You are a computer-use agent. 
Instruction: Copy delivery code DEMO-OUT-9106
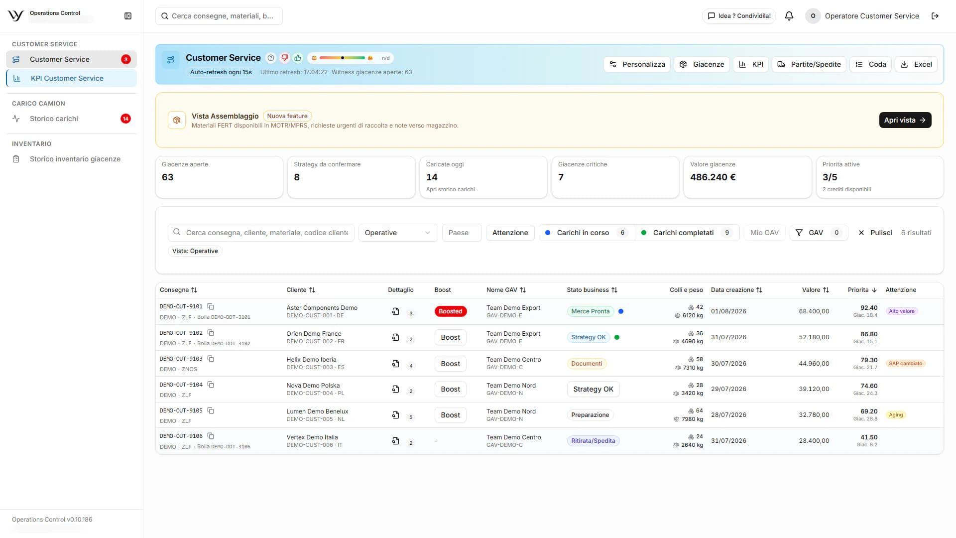(211, 436)
